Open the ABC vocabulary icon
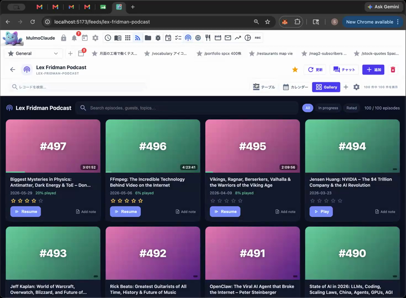 click(x=258, y=38)
